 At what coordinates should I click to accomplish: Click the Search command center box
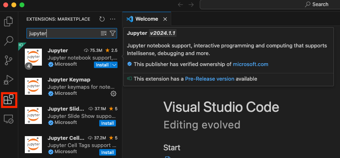(x=270, y=4)
